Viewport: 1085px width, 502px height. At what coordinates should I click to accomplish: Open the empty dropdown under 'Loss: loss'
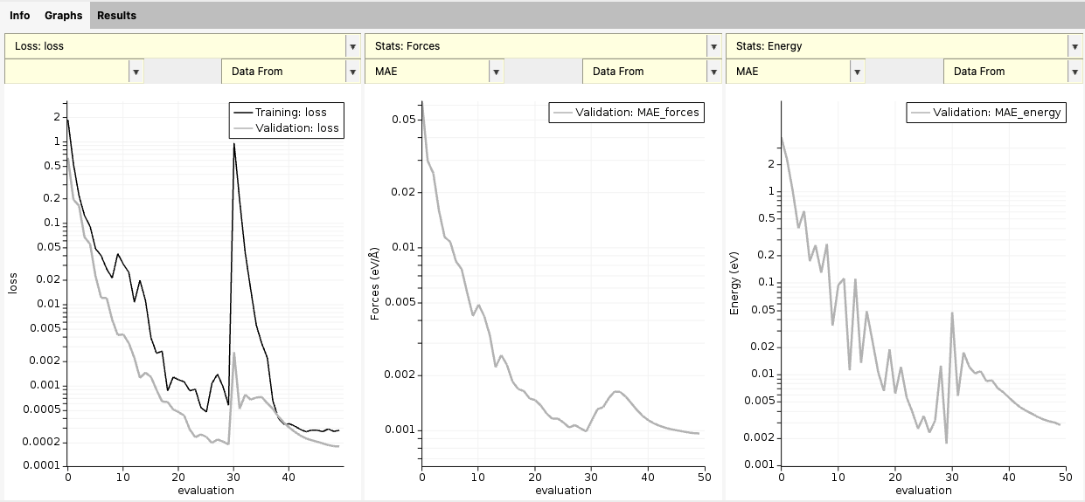(x=74, y=72)
